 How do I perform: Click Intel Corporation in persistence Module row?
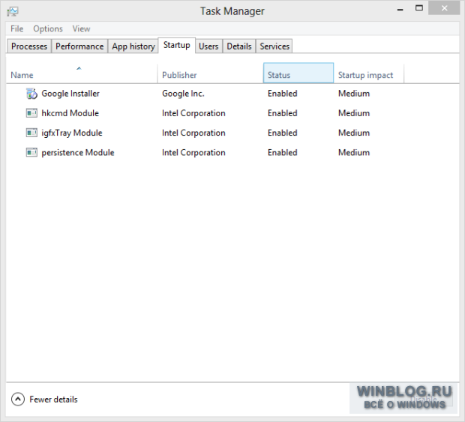pos(193,153)
